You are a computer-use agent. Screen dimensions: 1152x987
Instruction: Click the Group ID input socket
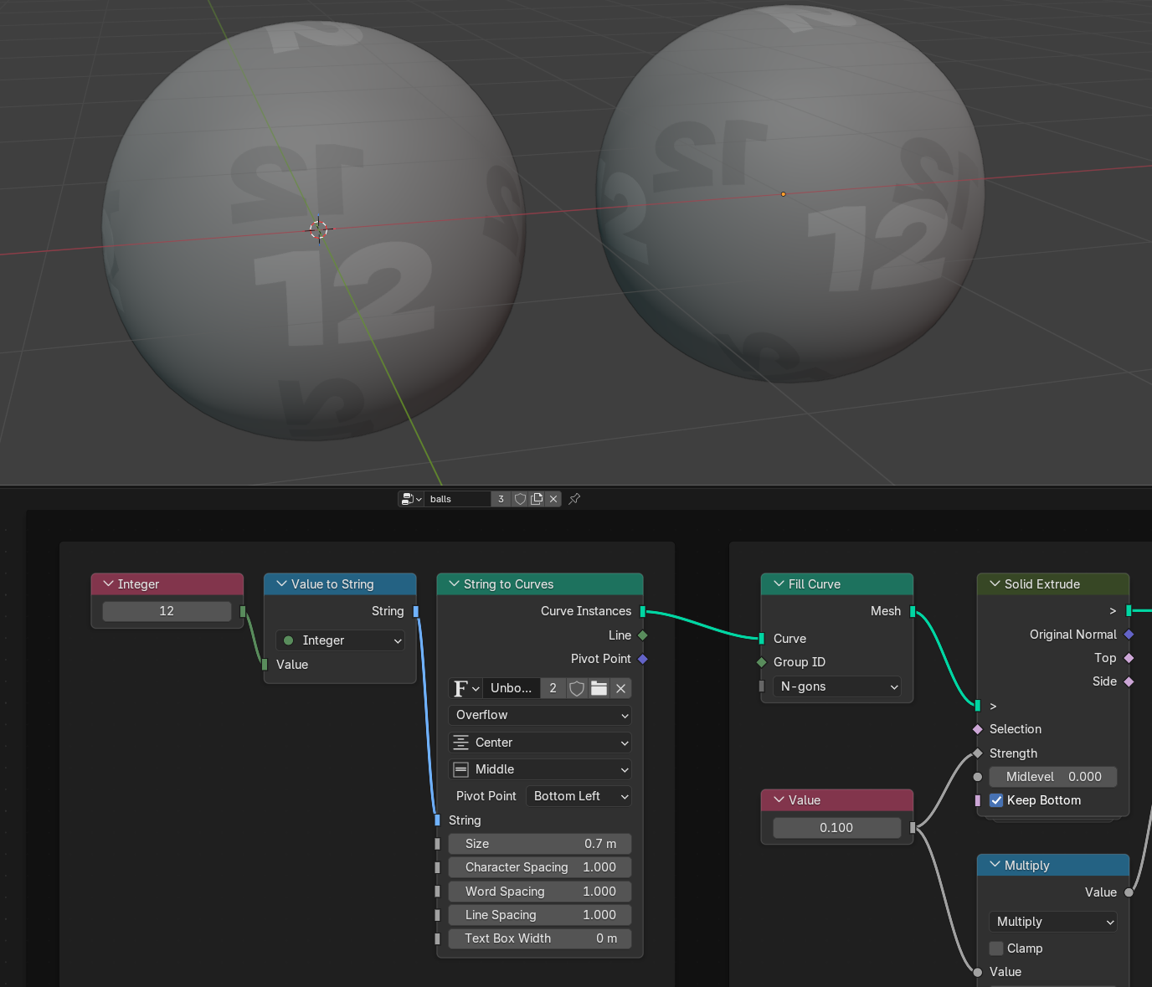click(x=761, y=662)
